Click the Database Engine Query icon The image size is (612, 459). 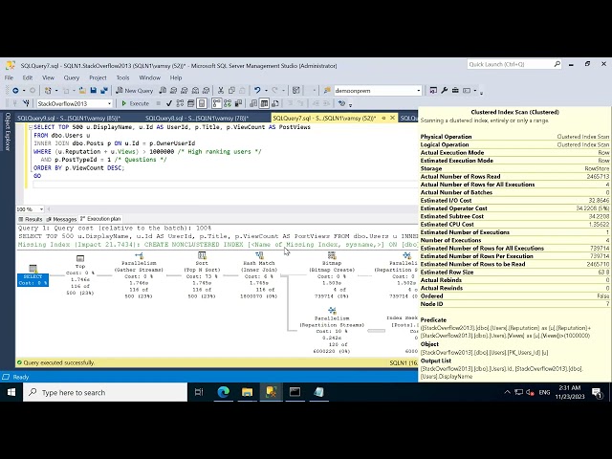[x=163, y=91]
